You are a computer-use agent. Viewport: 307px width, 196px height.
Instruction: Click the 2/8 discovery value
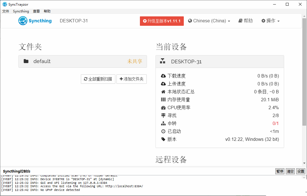click(276, 115)
